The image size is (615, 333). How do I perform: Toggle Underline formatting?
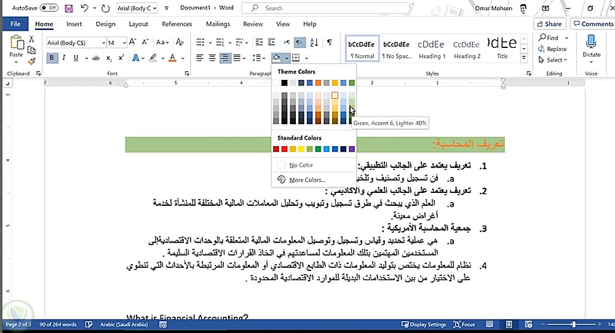[x=76, y=58]
